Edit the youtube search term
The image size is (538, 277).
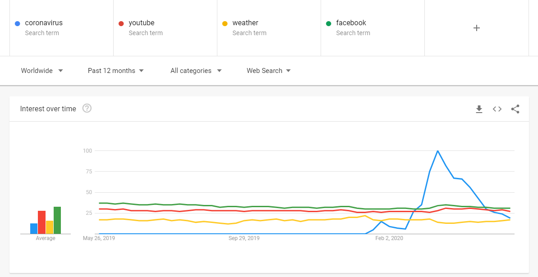click(142, 23)
